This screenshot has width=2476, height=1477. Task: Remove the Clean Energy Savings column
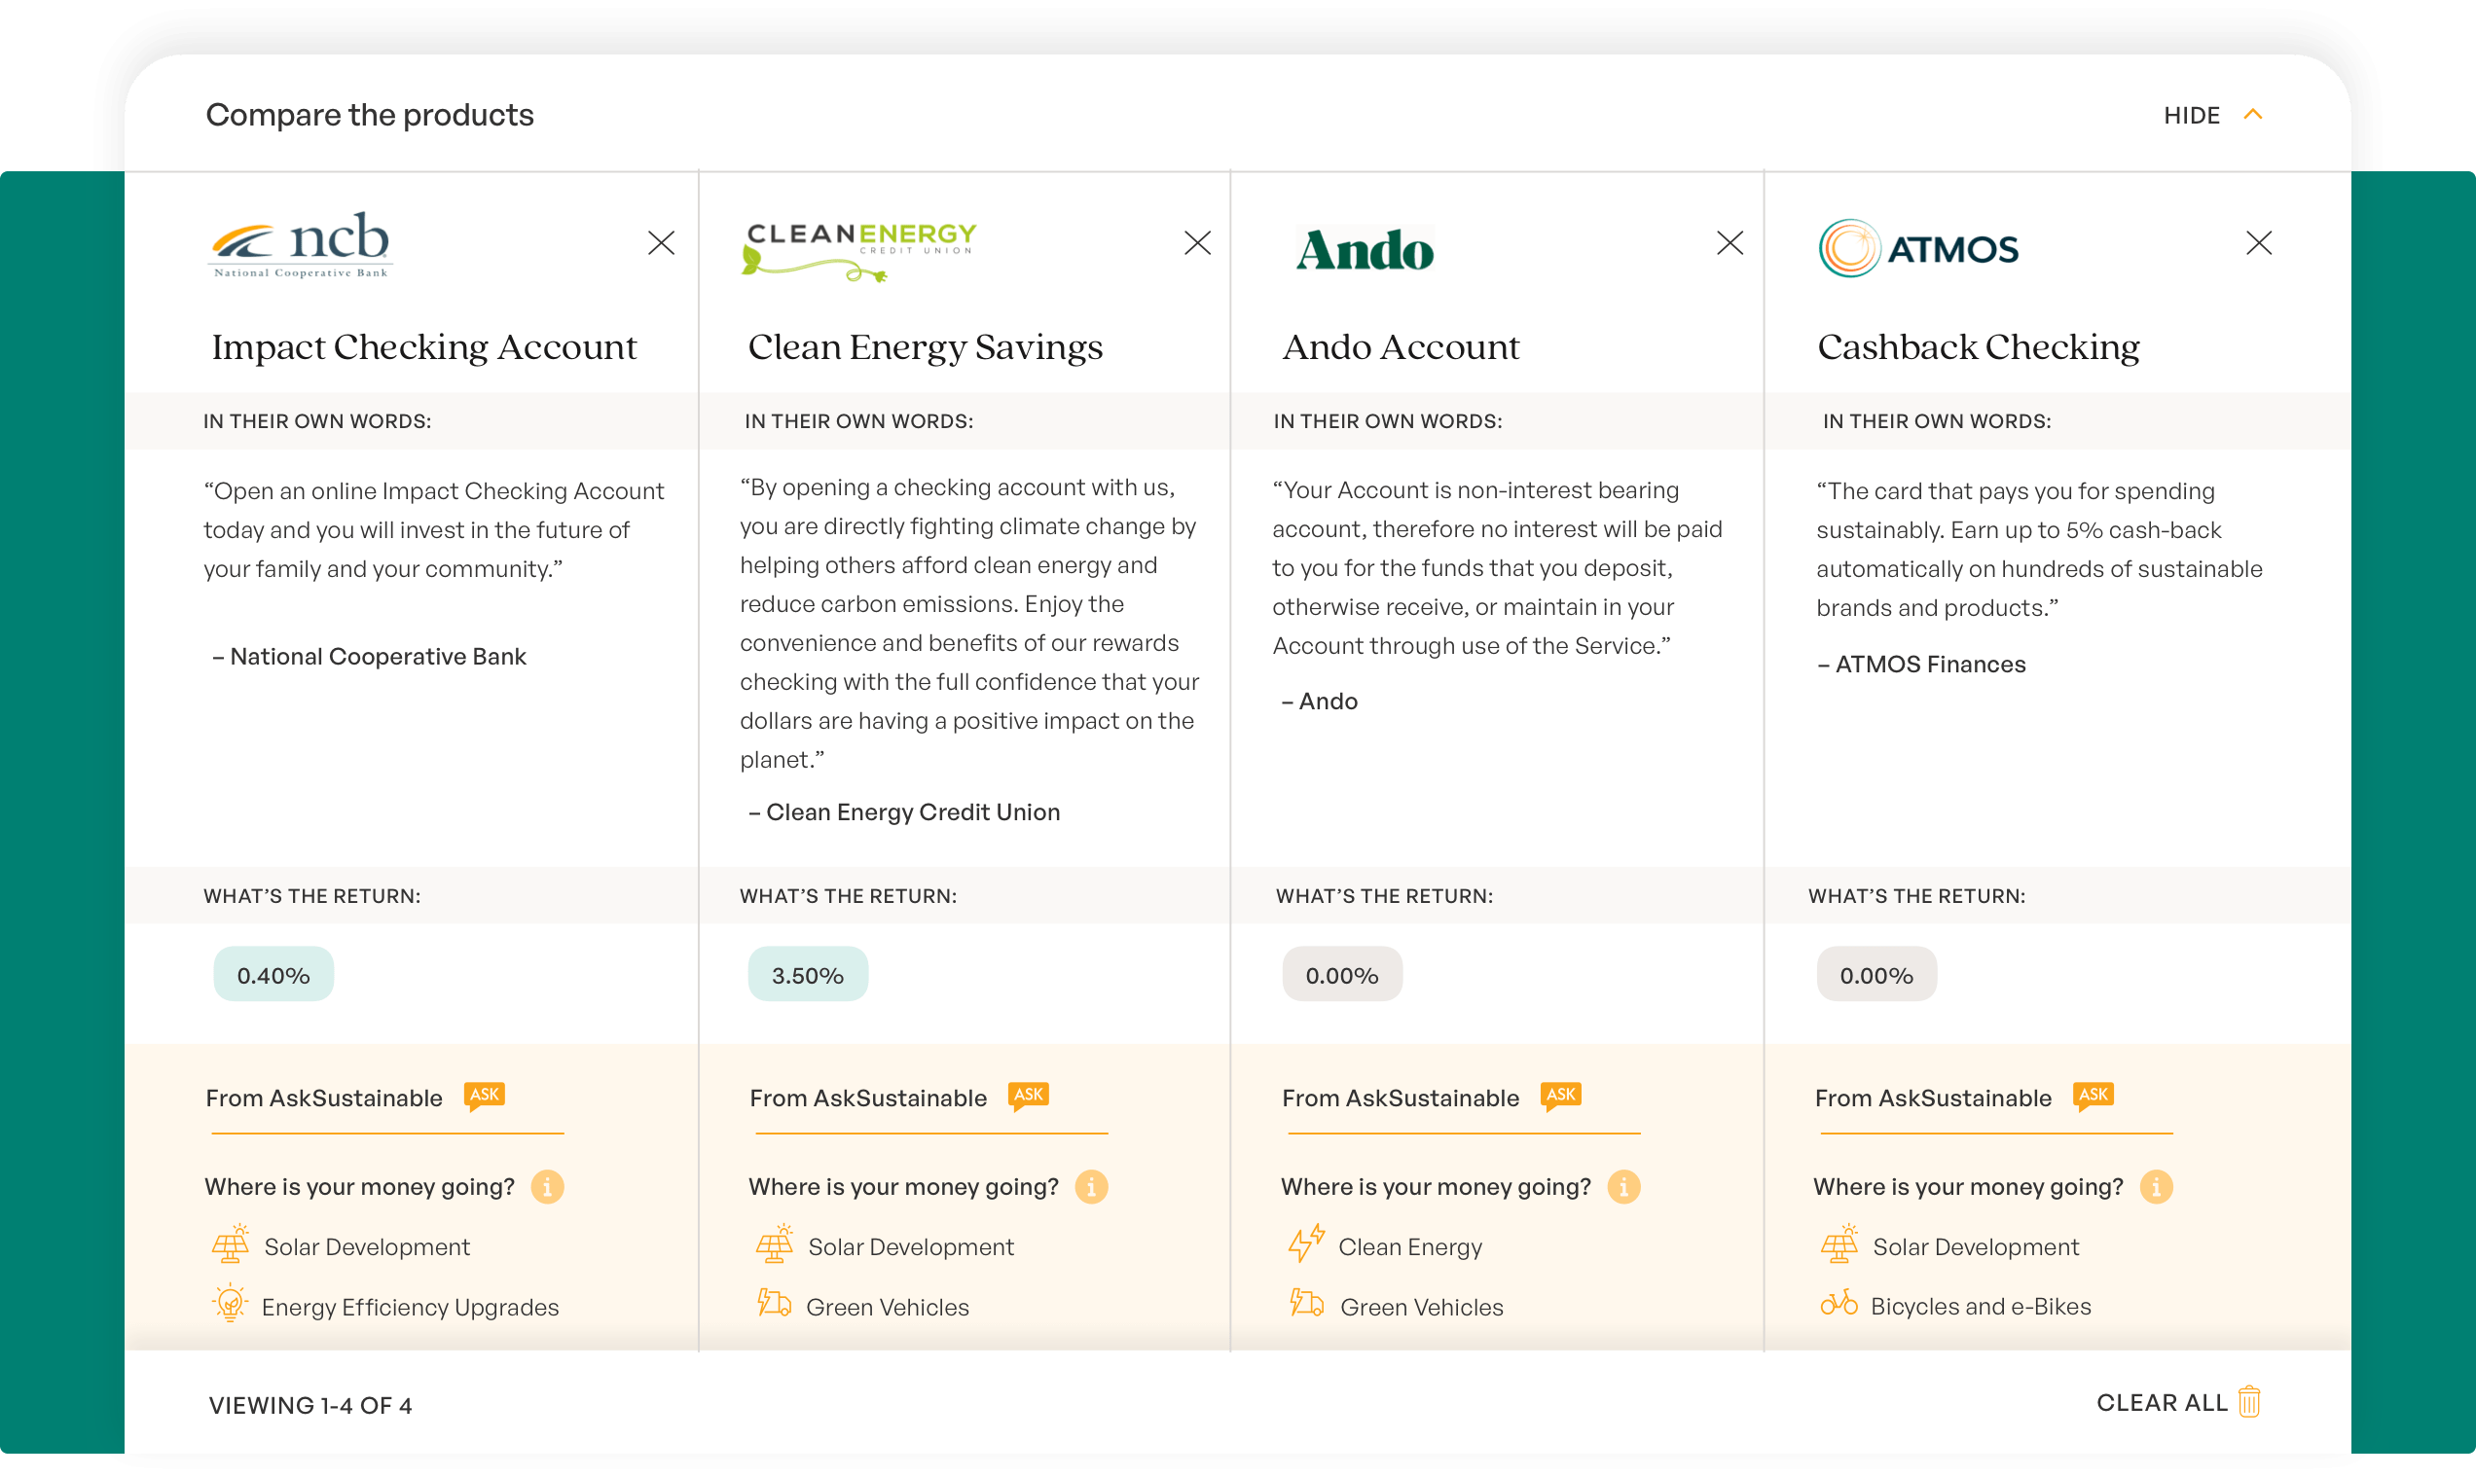tap(1197, 243)
